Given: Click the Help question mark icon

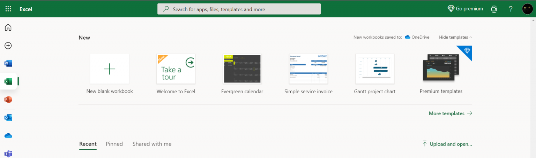Looking at the screenshot, I should coord(511,9).
